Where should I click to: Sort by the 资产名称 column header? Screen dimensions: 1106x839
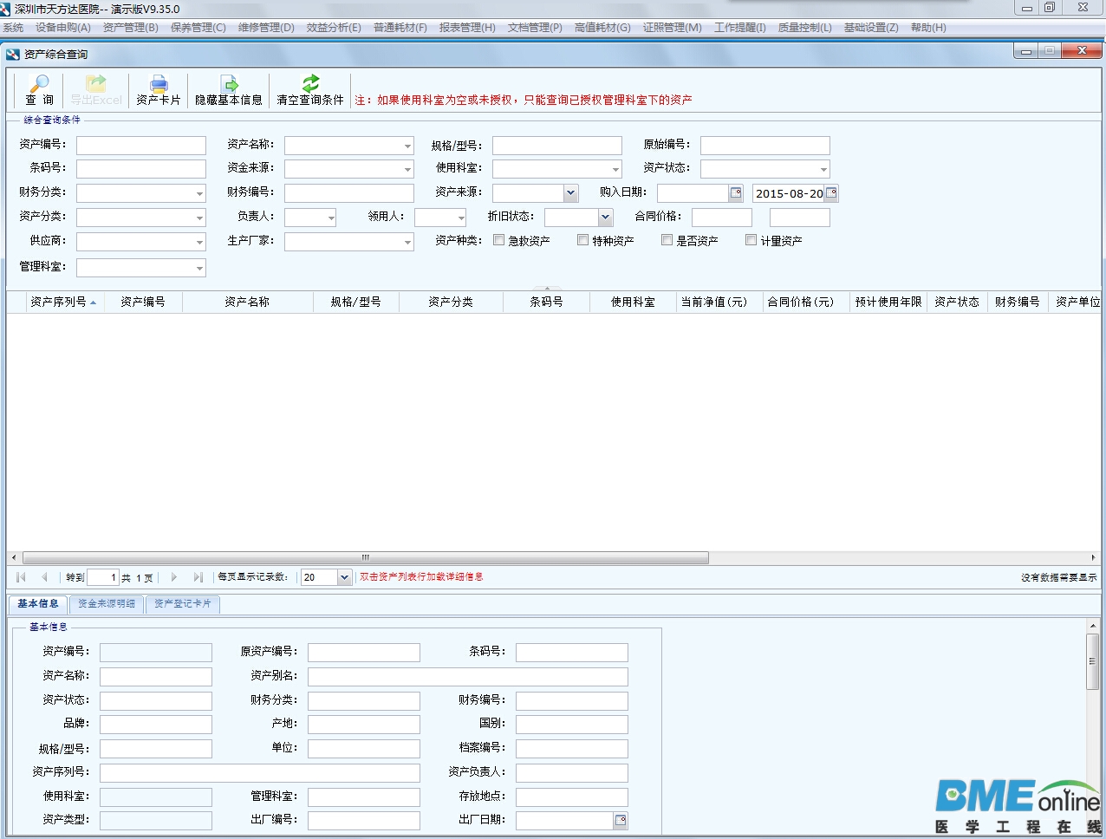click(247, 302)
